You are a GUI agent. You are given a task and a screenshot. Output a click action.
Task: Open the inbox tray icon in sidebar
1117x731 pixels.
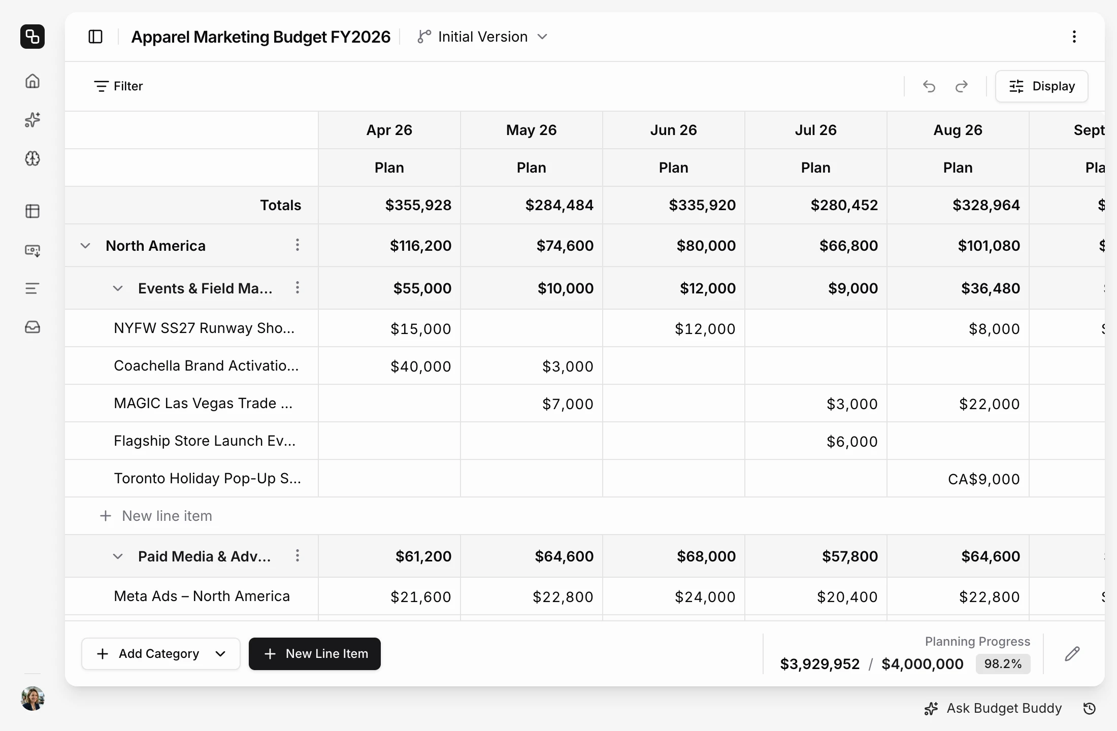[x=32, y=327]
